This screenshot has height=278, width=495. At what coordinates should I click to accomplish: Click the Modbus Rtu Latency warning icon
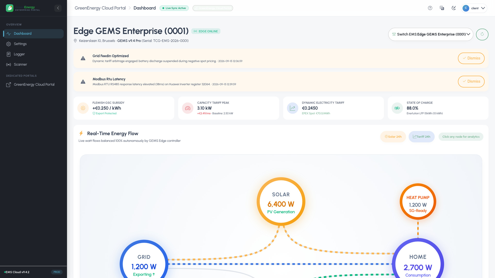(x=83, y=82)
